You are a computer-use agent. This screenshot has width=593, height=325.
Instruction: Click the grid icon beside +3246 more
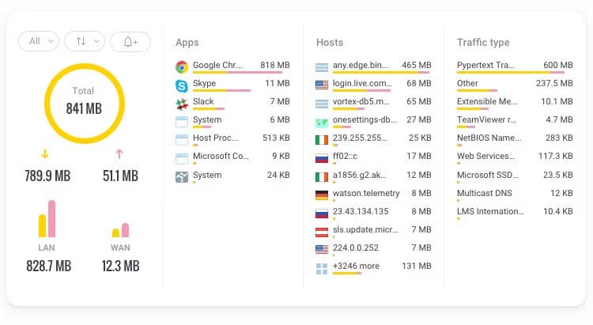(322, 269)
